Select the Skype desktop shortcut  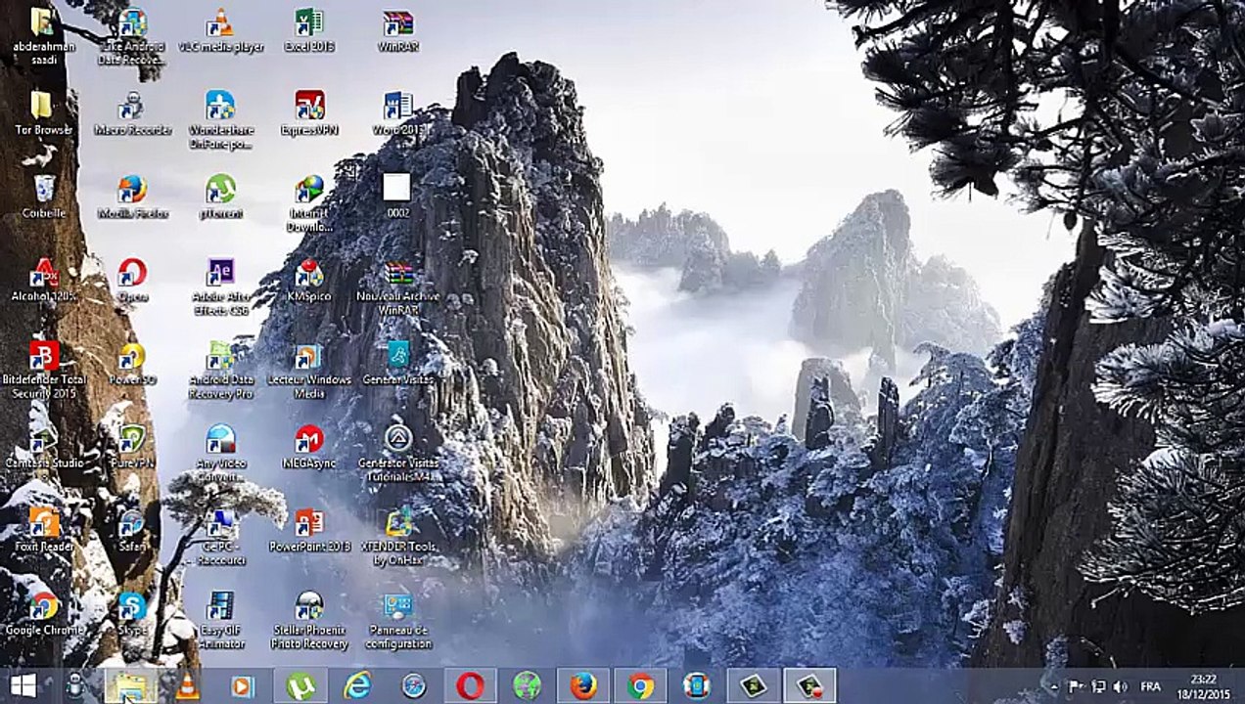(x=132, y=613)
